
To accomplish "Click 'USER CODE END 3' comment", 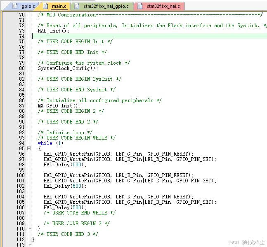I will pyautogui.click(x=68, y=234).
